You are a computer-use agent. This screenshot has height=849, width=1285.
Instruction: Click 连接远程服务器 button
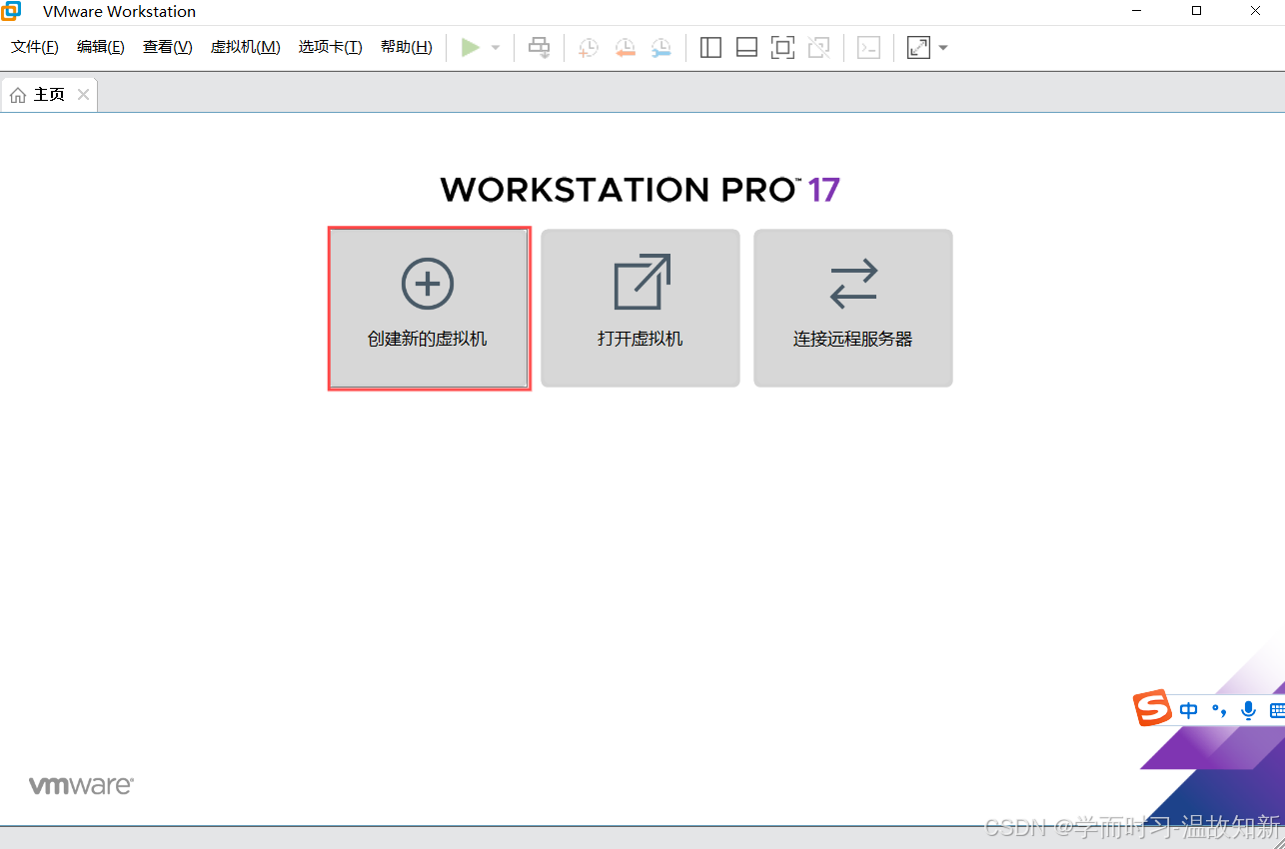point(853,309)
